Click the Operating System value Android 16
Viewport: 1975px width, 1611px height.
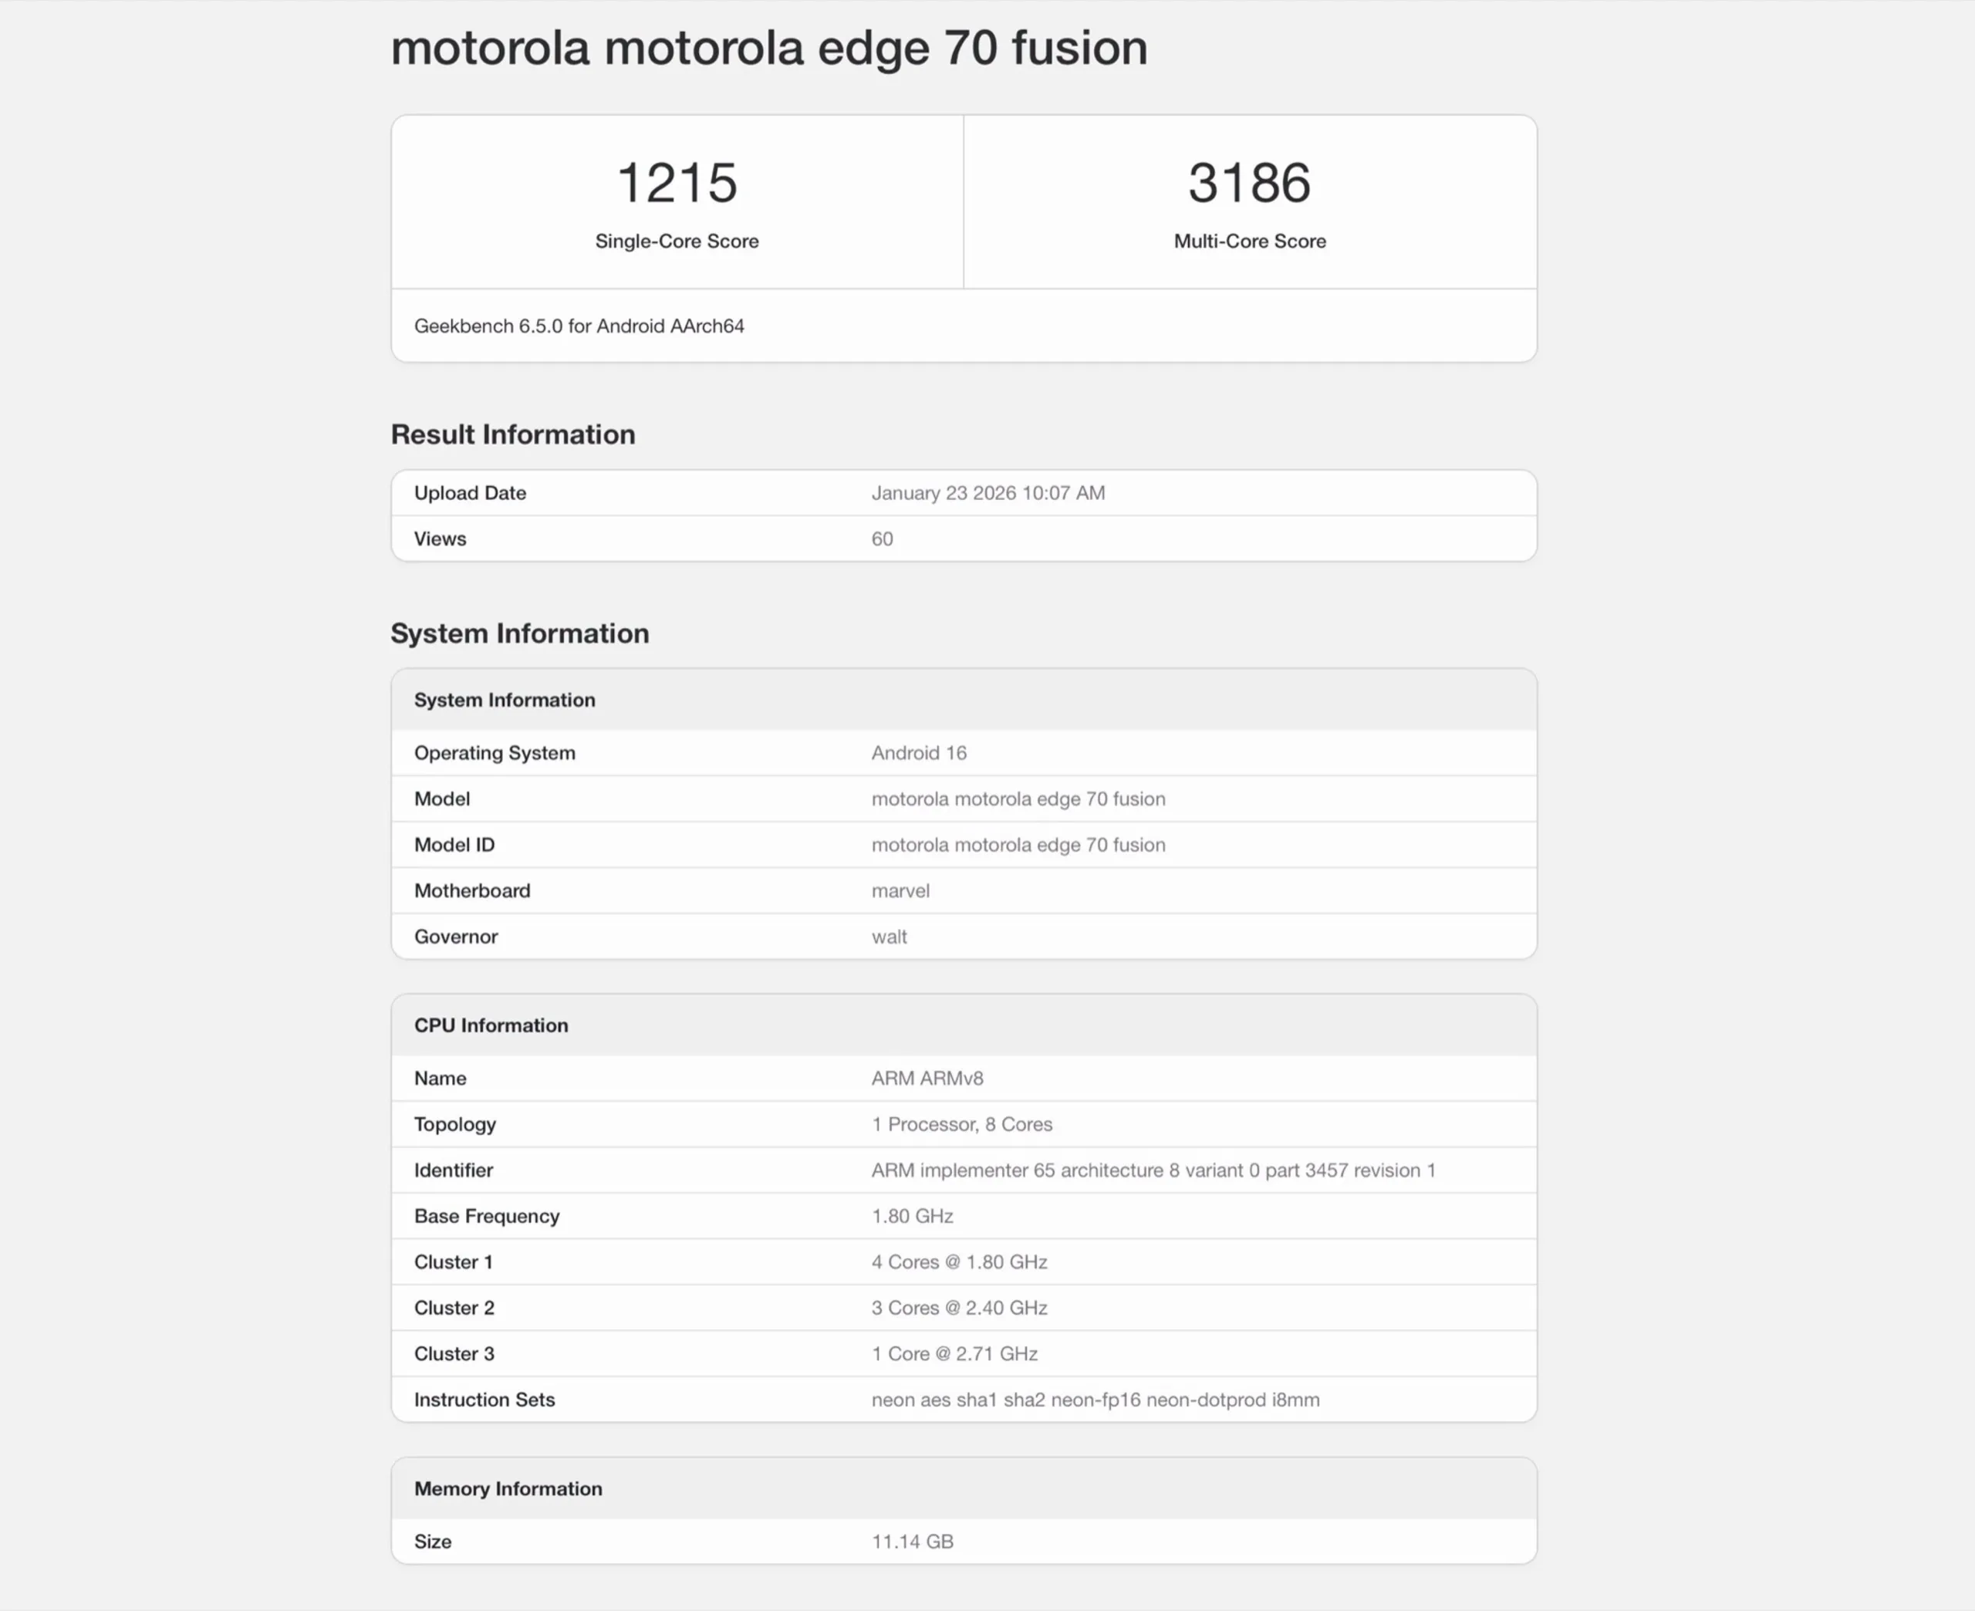918,752
